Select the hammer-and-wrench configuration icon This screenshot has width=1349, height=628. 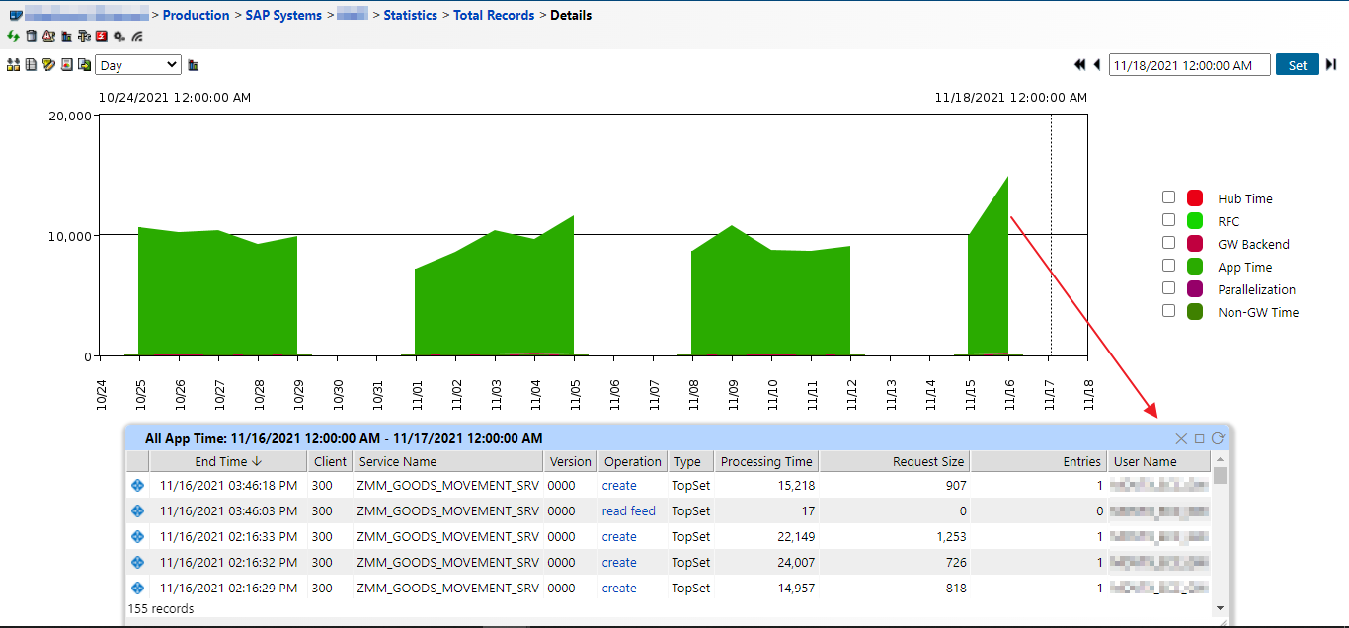coord(85,37)
